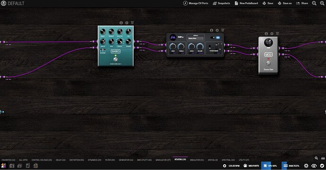326x170 pixels.
Task: Click the bypass icon next to the settings gear
Action: [314, 166]
